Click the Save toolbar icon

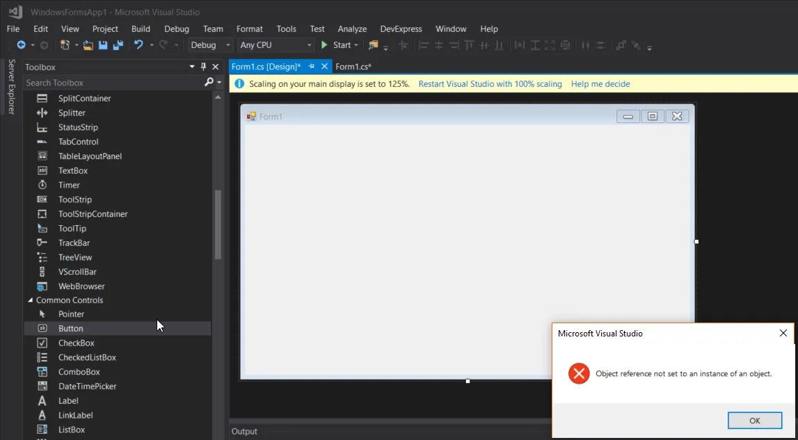pyautogui.click(x=103, y=44)
